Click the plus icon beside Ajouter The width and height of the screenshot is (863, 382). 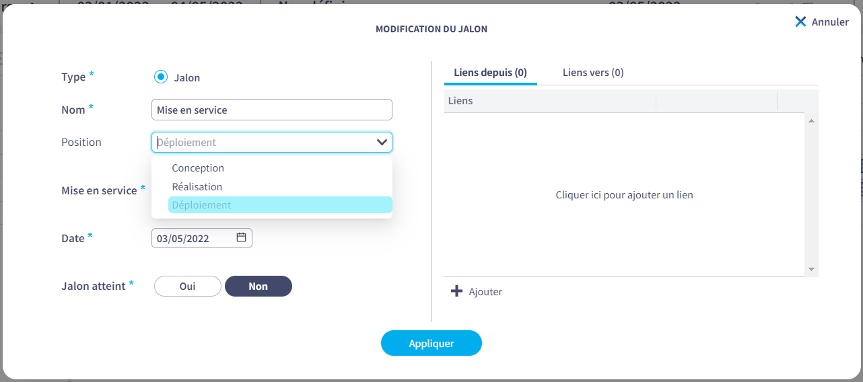(456, 291)
